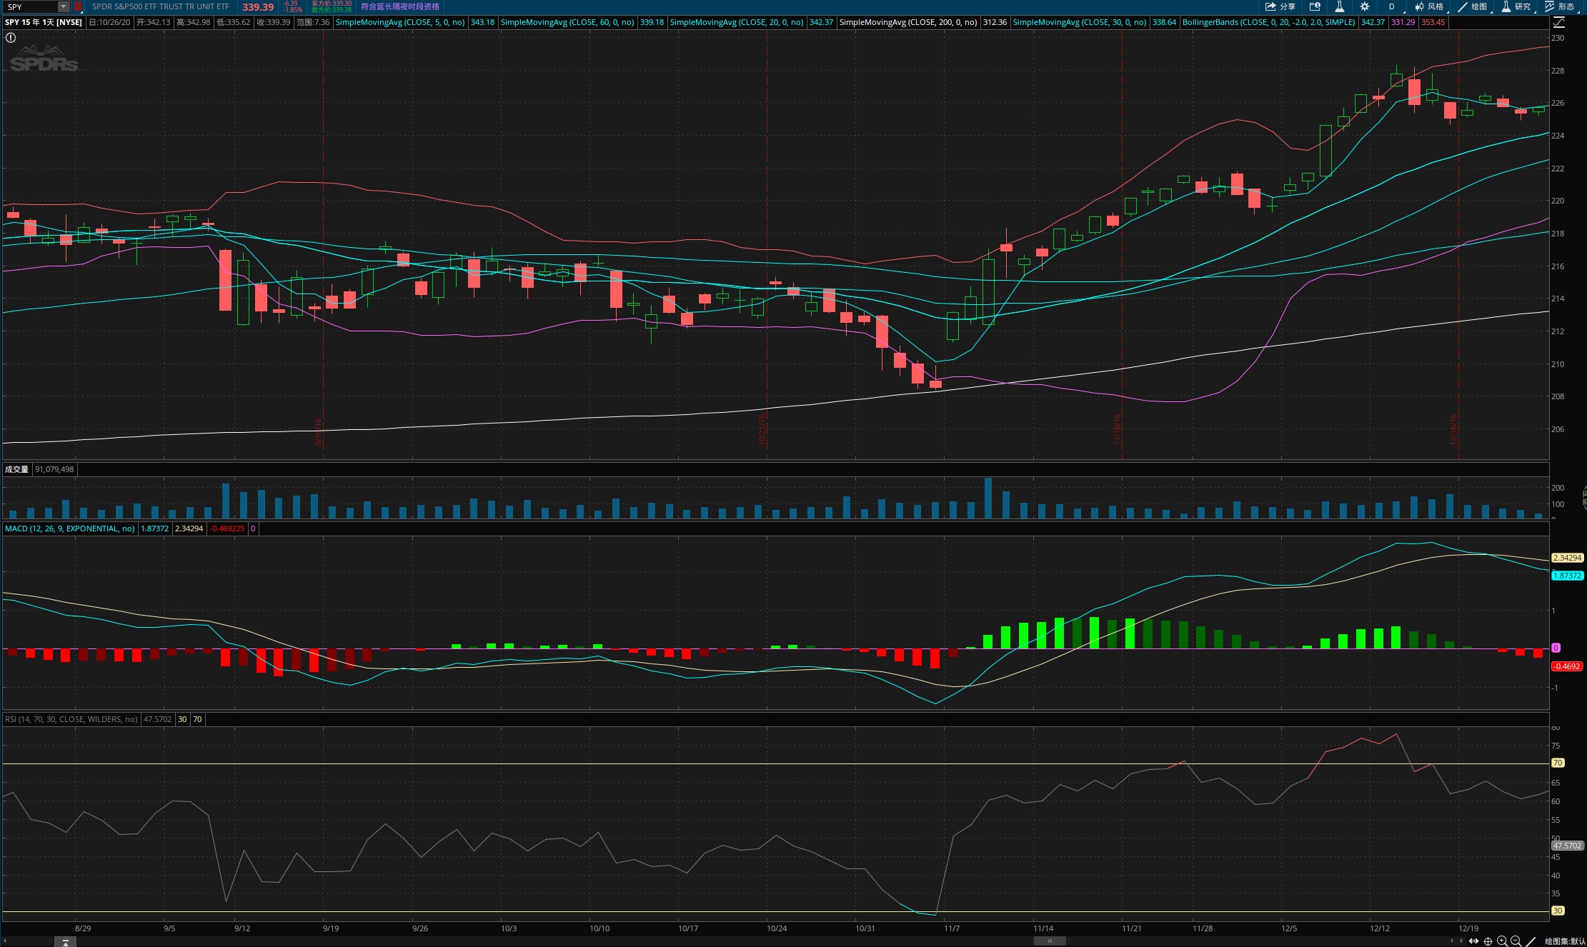Click the red symbol link color box
The width and height of the screenshot is (1587, 947).
78,6
